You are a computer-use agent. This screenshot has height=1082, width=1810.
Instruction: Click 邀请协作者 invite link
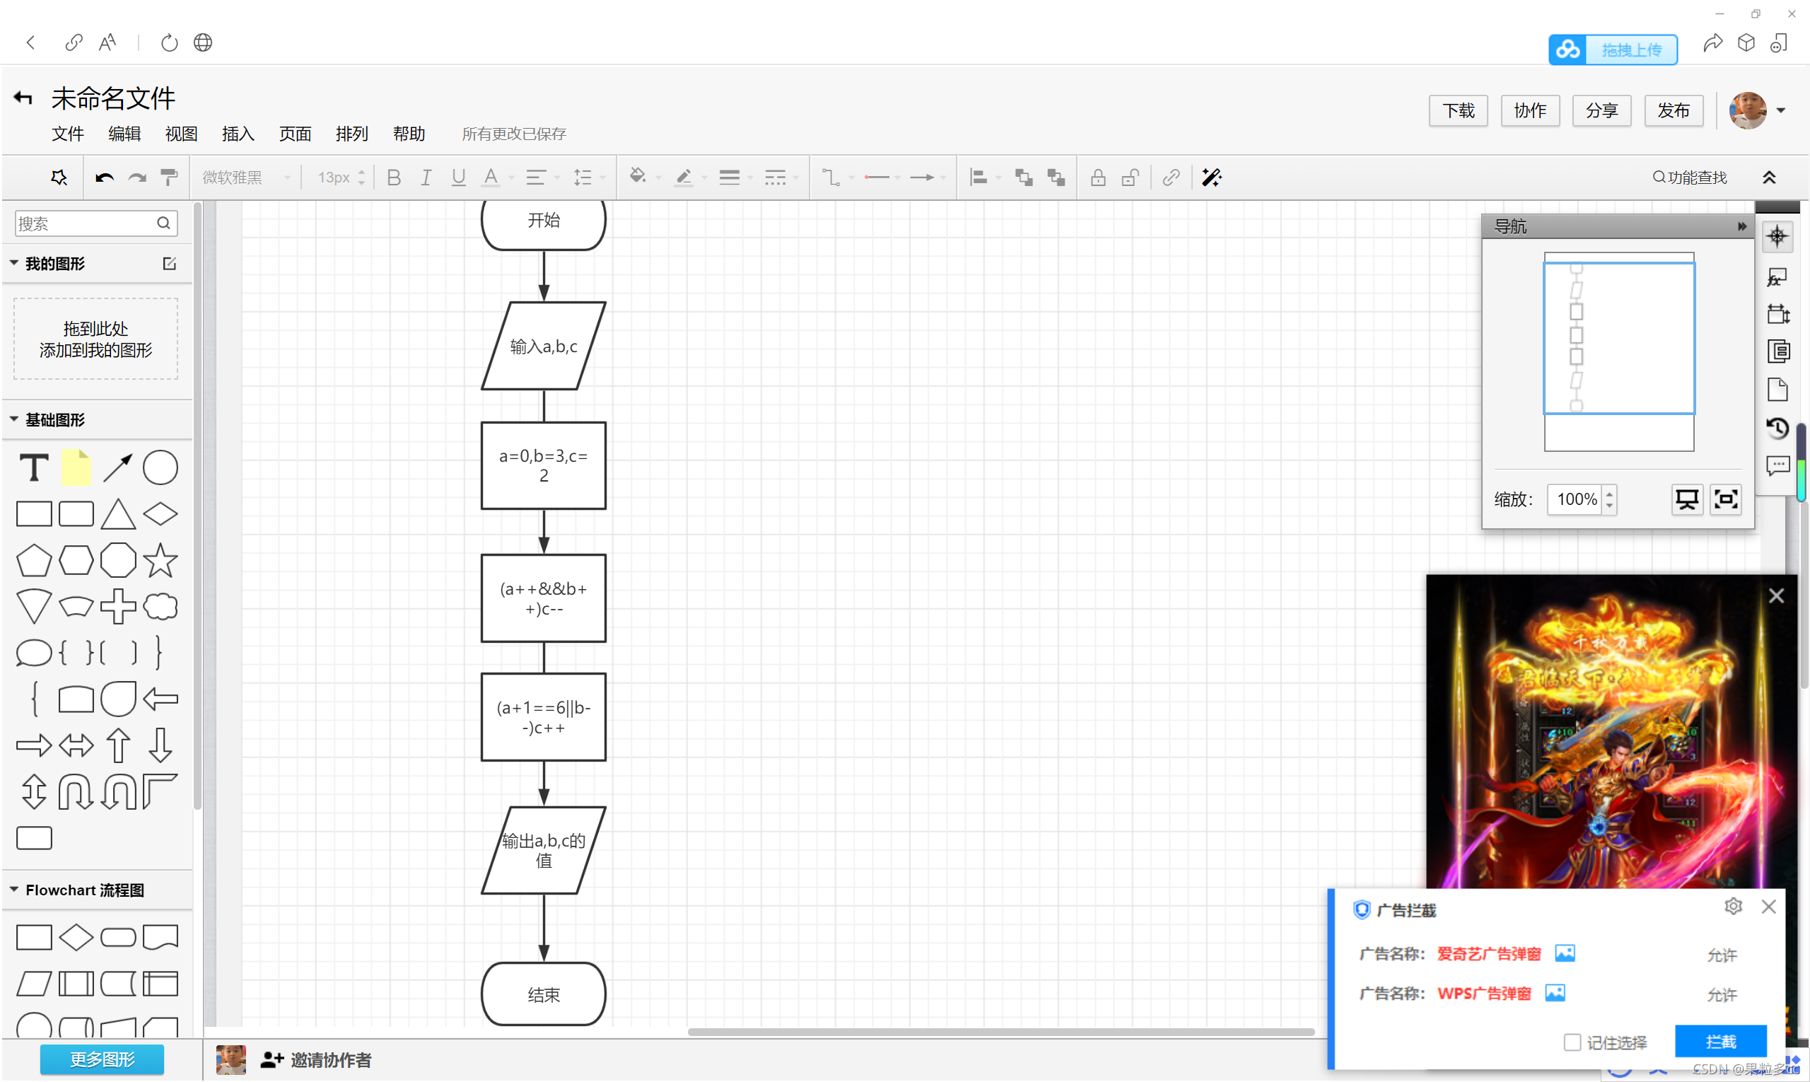[x=315, y=1060]
